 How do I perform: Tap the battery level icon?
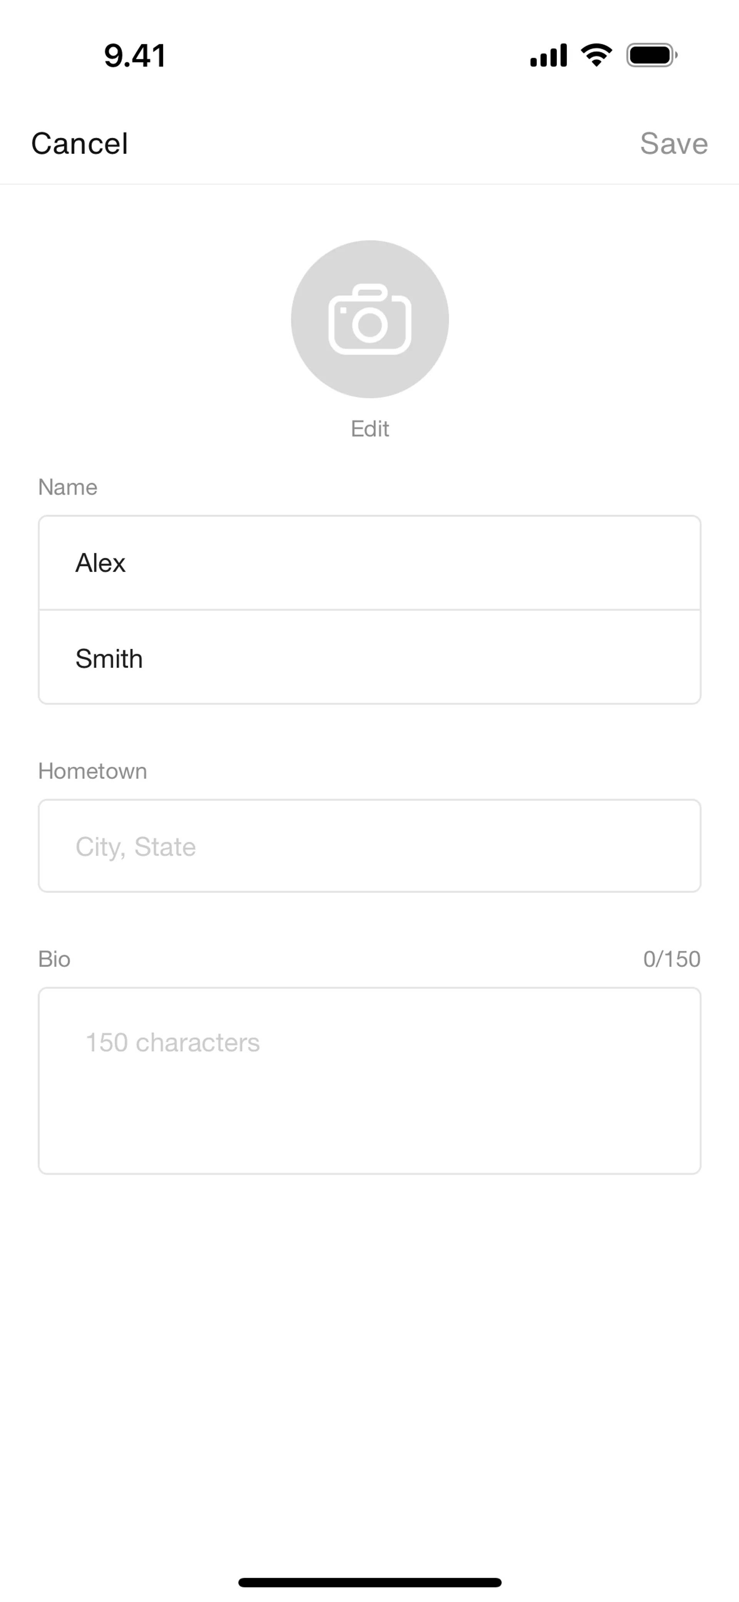pos(651,55)
